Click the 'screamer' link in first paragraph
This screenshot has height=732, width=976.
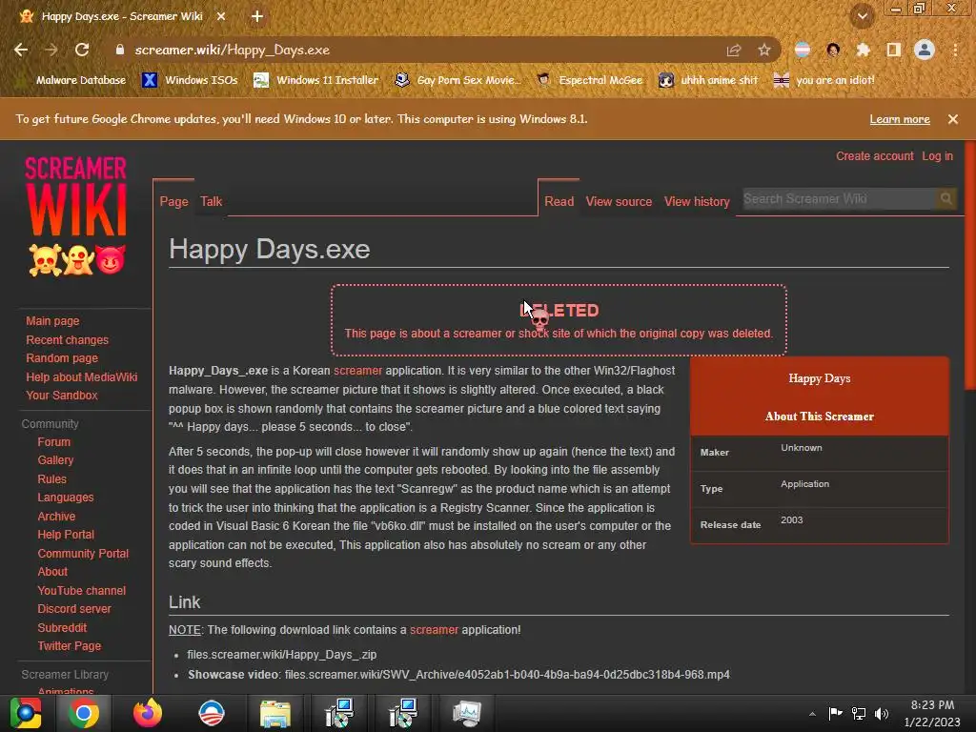pos(357,371)
